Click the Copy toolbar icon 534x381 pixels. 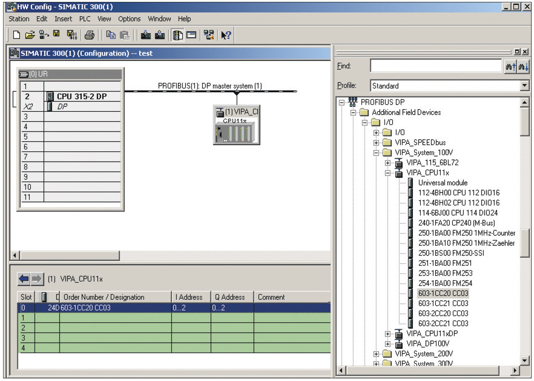tap(111, 35)
